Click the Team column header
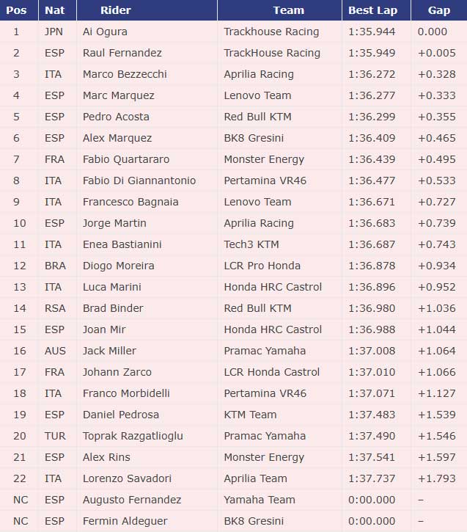 pyautogui.click(x=288, y=10)
